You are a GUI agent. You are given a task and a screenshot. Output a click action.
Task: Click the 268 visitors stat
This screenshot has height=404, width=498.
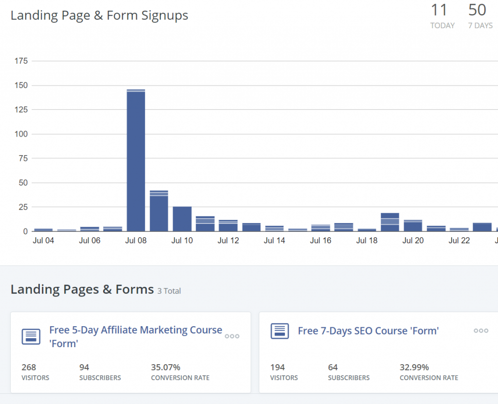29,367
